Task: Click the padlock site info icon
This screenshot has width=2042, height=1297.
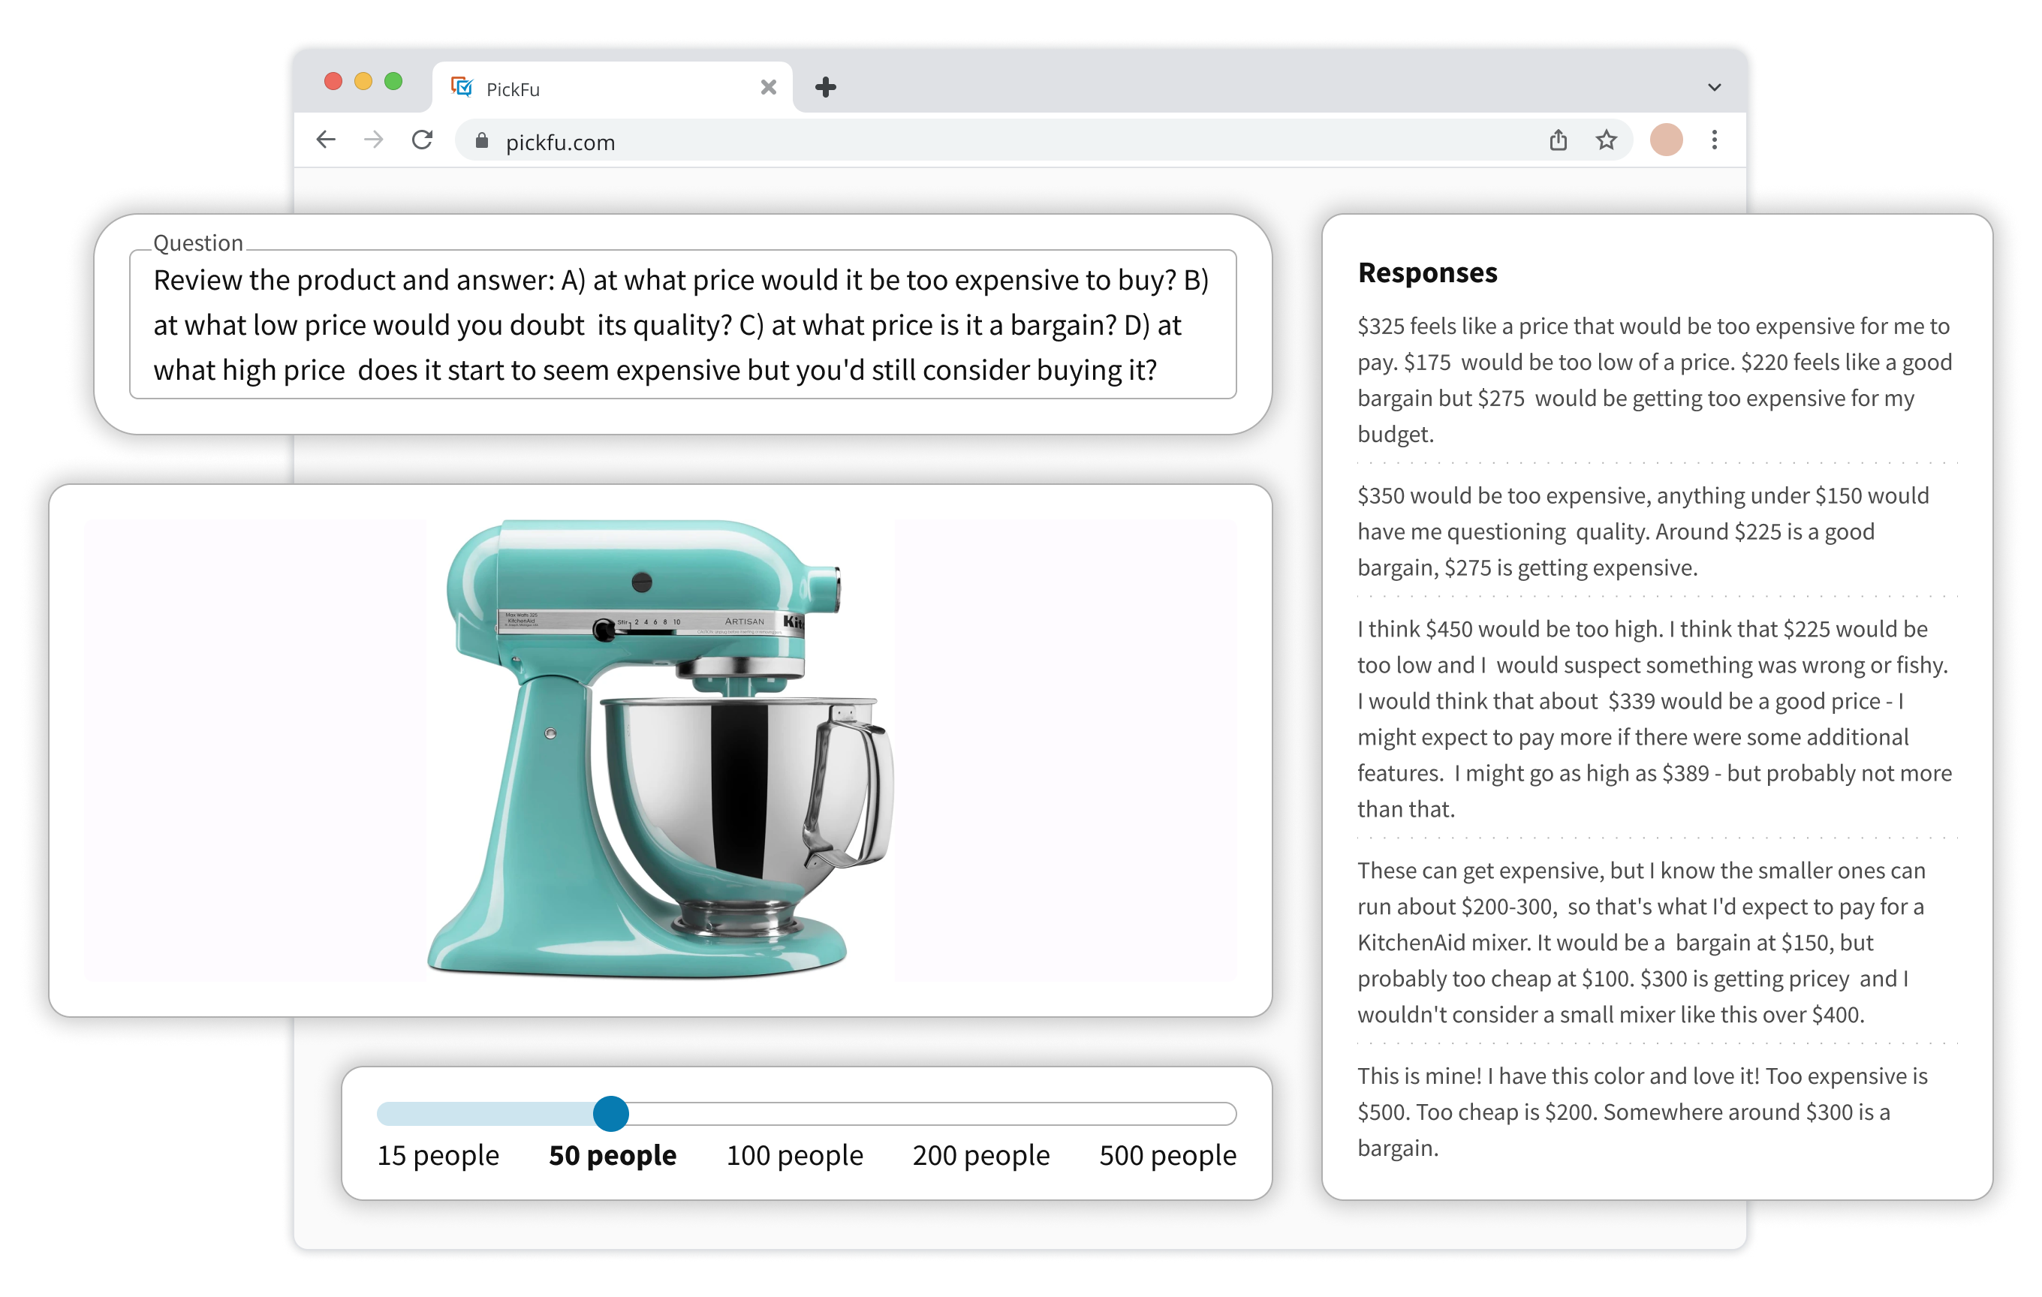Action: click(x=482, y=142)
